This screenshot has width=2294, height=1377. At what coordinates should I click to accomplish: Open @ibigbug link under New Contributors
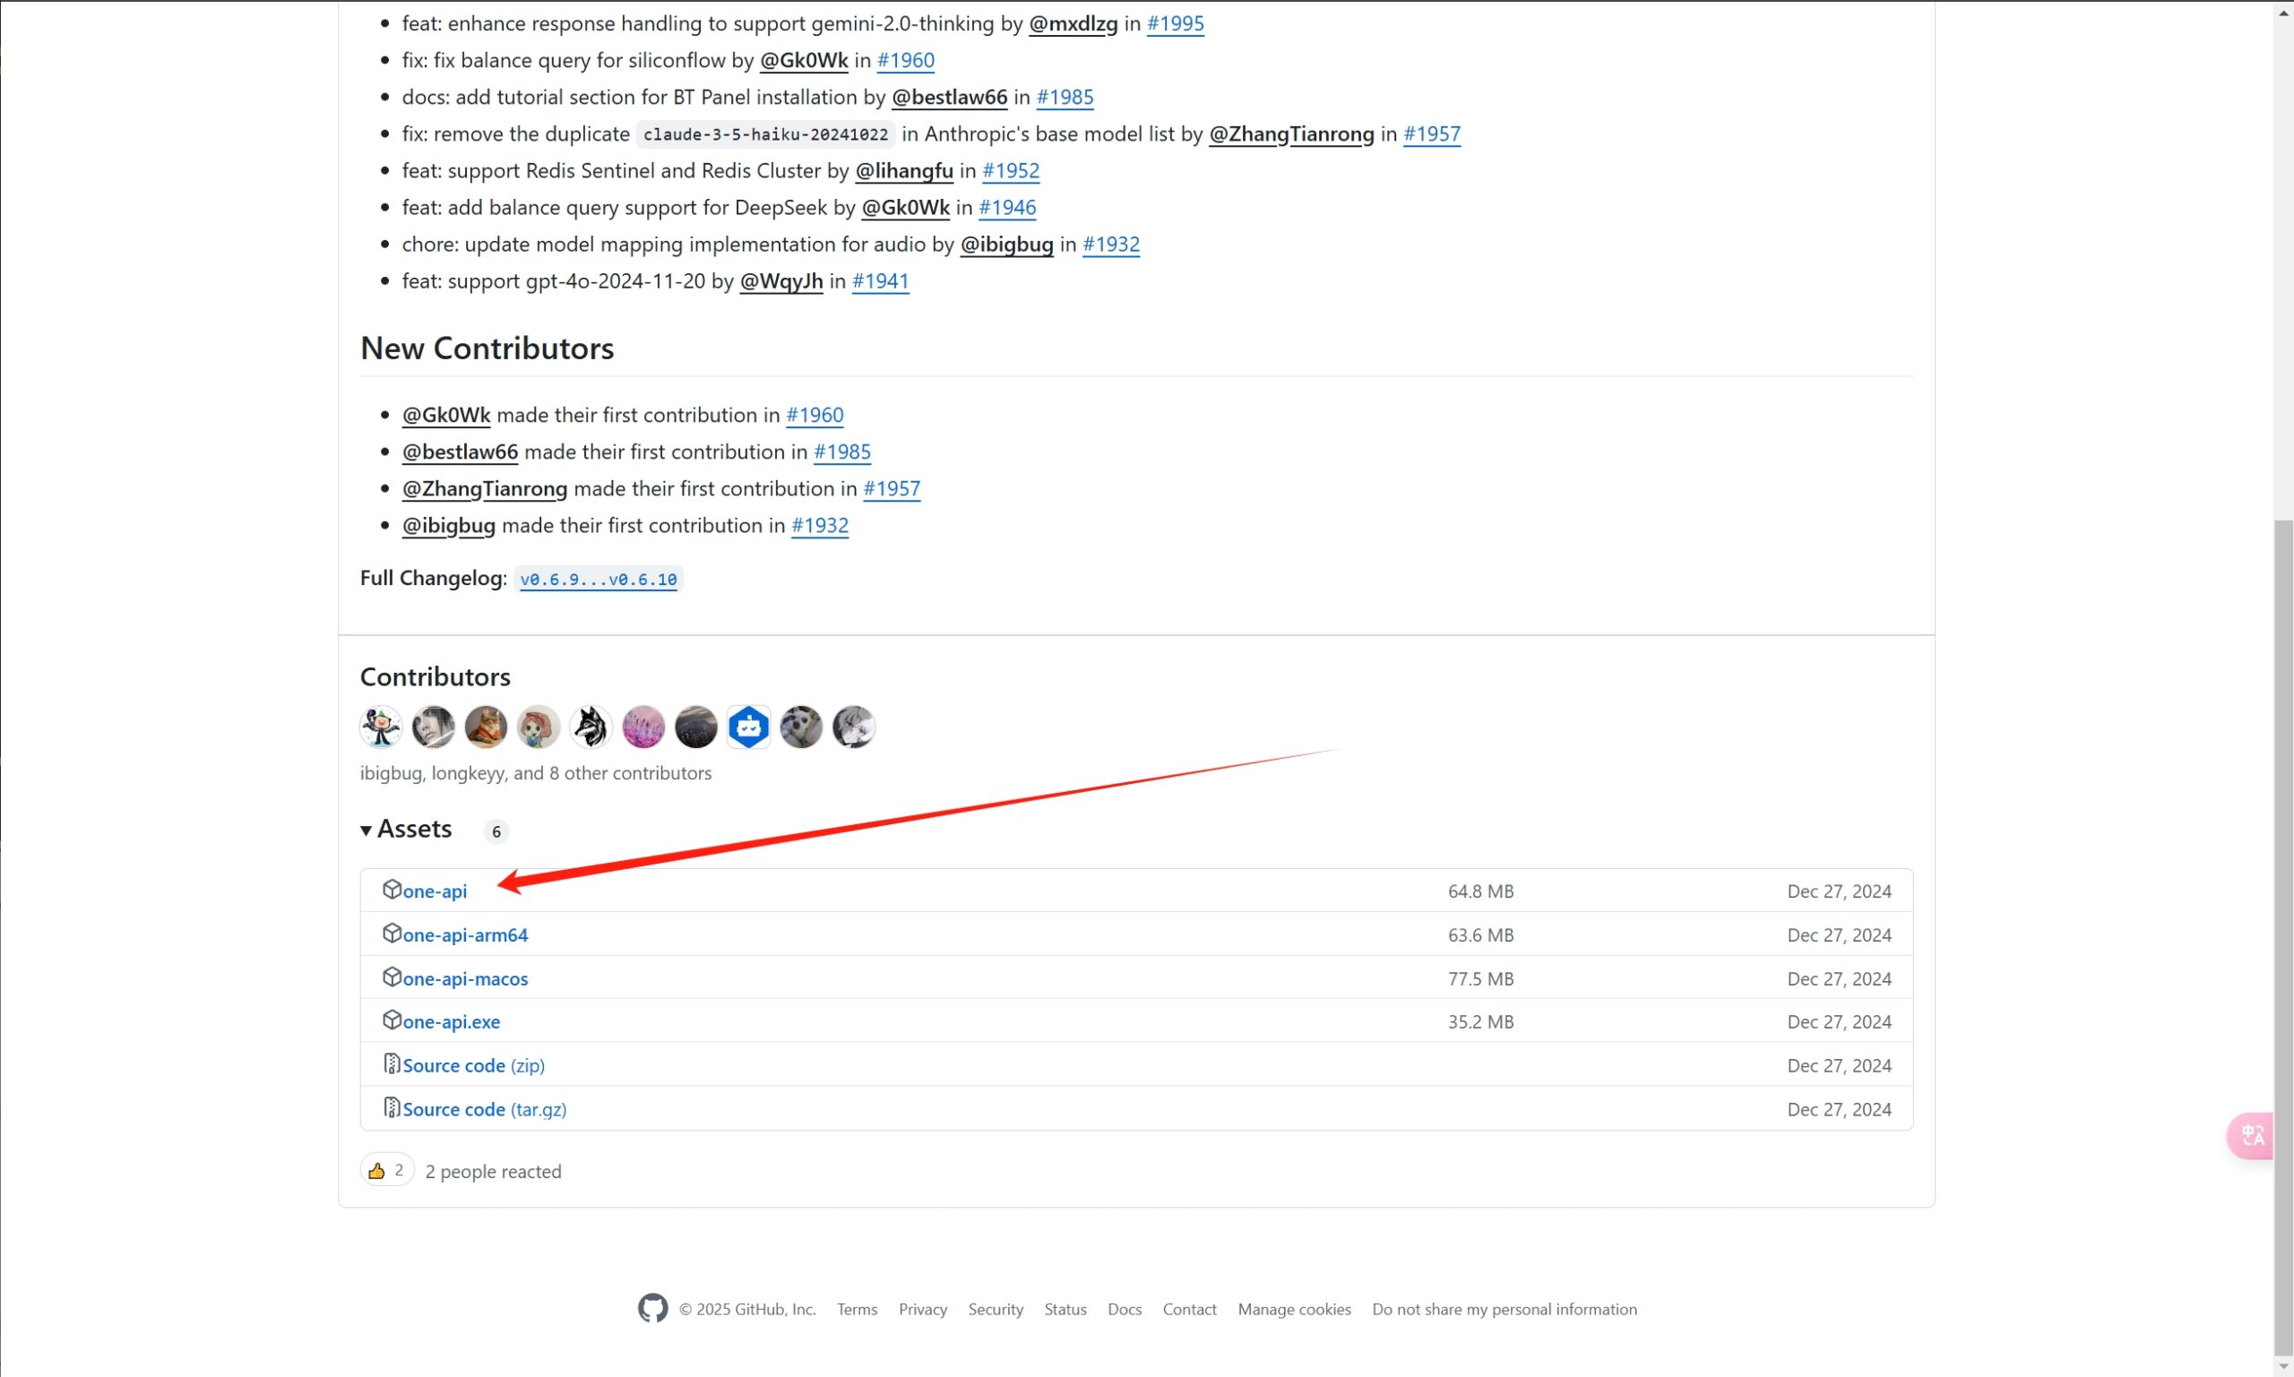448,525
